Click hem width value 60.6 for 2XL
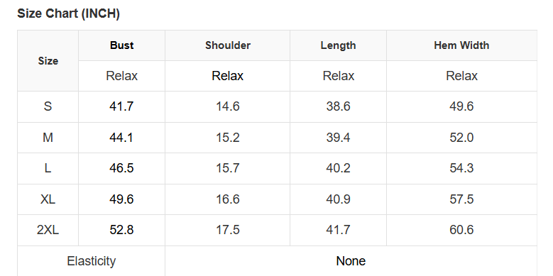The image size is (553, 276). pyautogui.click(x=461, y=230)
